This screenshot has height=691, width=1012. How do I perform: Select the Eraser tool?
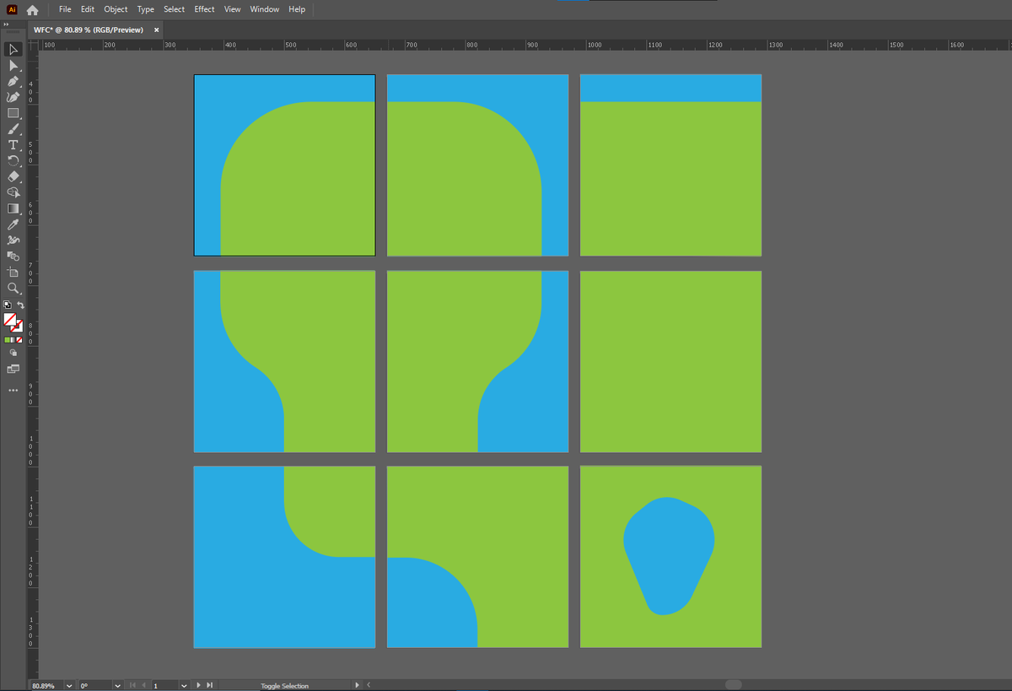pos(13,176)
